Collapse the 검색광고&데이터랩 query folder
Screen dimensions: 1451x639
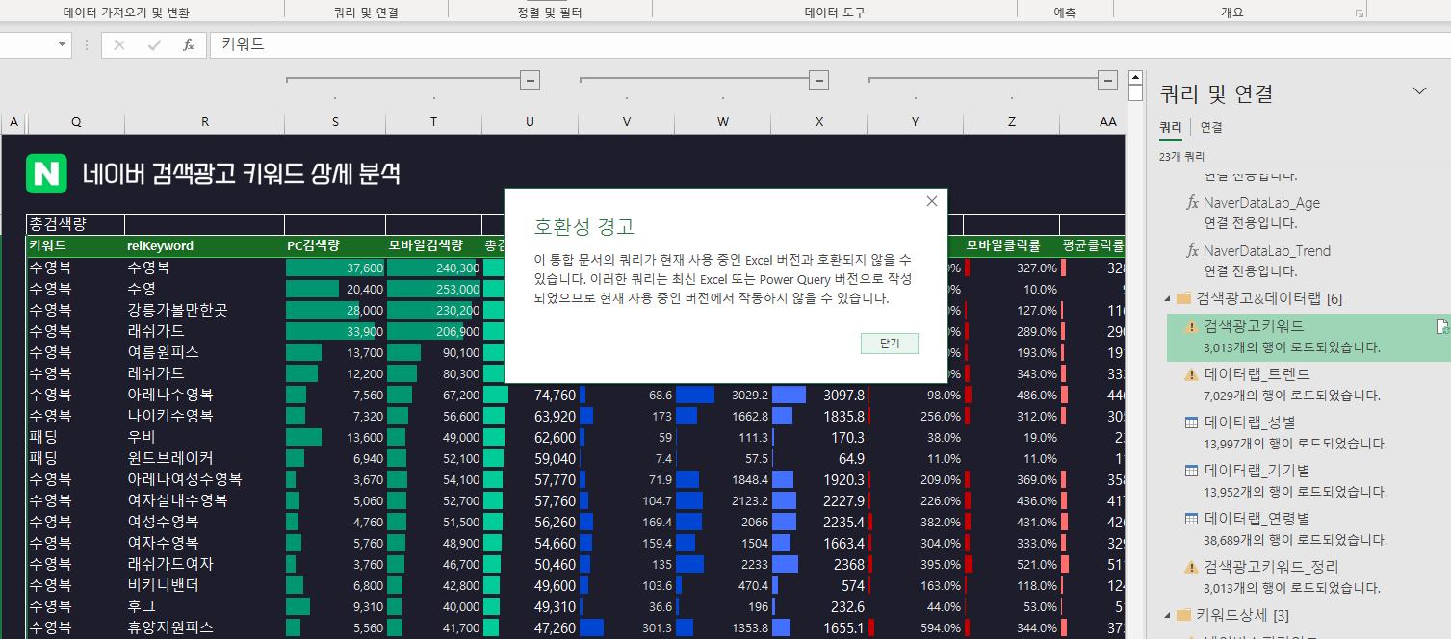click(1168, 298)
